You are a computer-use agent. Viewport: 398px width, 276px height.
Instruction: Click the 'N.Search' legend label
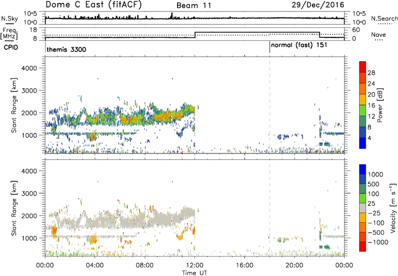pyautogui.click(x=384, y=18)
